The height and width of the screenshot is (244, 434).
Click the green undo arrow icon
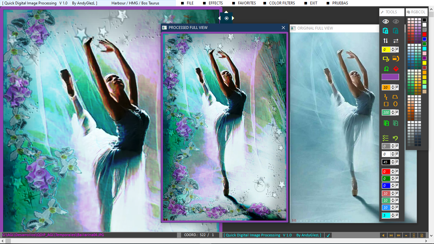pos(396,138)
